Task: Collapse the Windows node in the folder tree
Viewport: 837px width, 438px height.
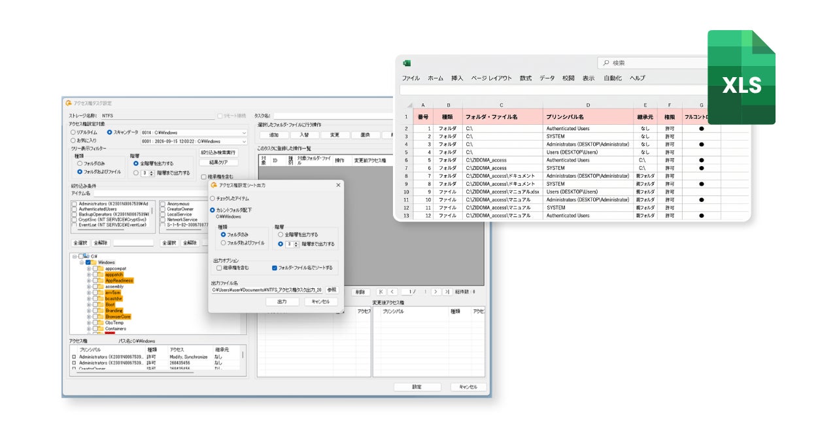Action: pos(80,262)
